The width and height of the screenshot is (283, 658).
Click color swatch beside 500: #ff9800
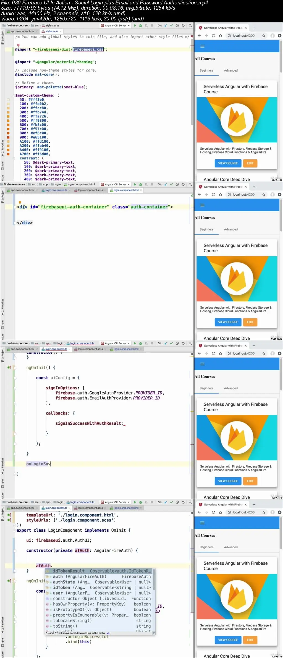click(x=8, y=120)
